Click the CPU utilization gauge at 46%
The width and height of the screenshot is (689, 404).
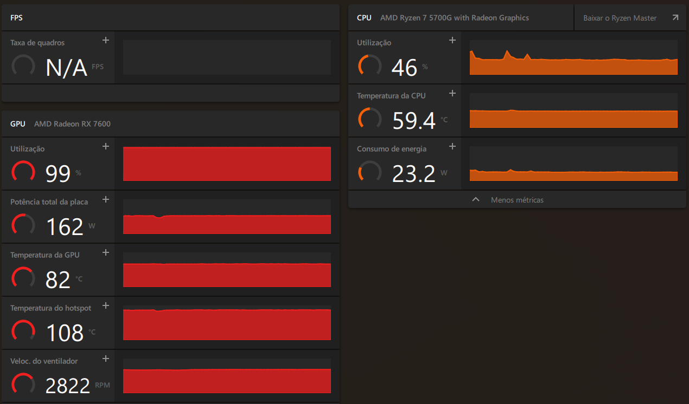pos(370,66)
